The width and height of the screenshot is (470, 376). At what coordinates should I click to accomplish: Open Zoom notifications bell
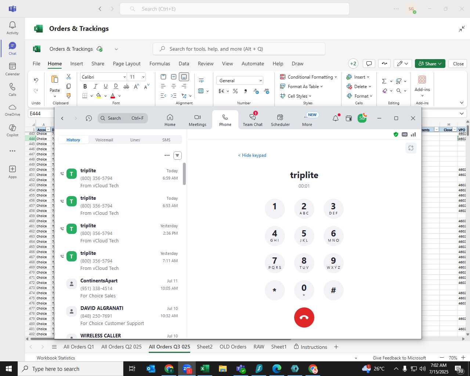(x=336, y=118)
